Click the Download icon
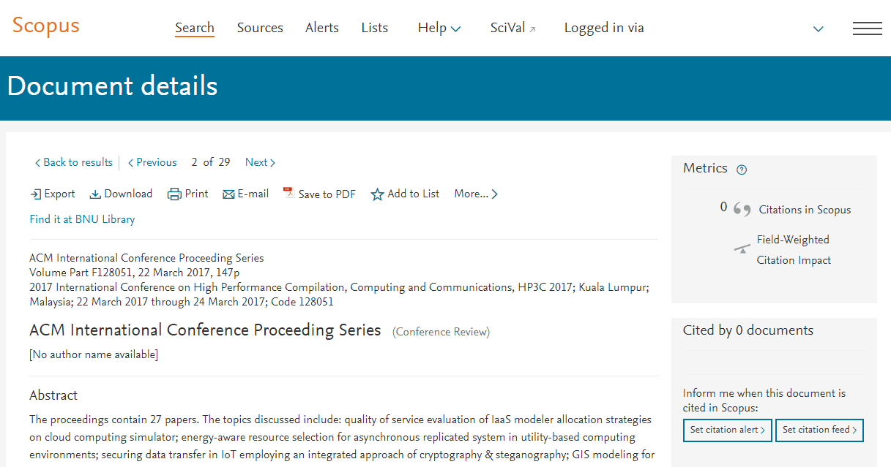 [95, 194]
